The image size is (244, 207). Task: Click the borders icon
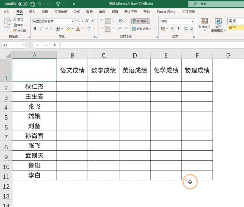point(58,28)
